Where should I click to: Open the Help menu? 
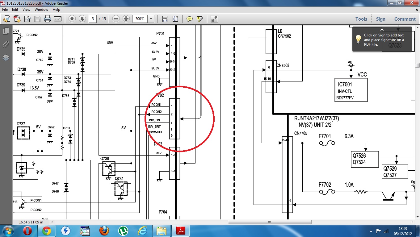pyautogui.click(x=56, y=10)
